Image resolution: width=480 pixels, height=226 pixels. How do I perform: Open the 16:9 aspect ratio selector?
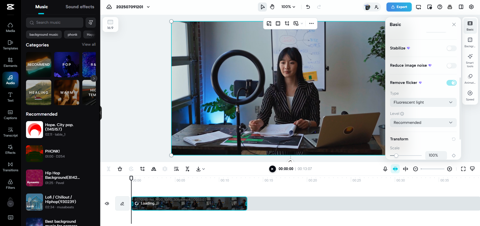(110, 24)
